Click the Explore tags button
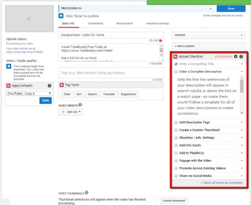Image resolution: width=251 pixels, height=205 pixels. tap(92, 94)
